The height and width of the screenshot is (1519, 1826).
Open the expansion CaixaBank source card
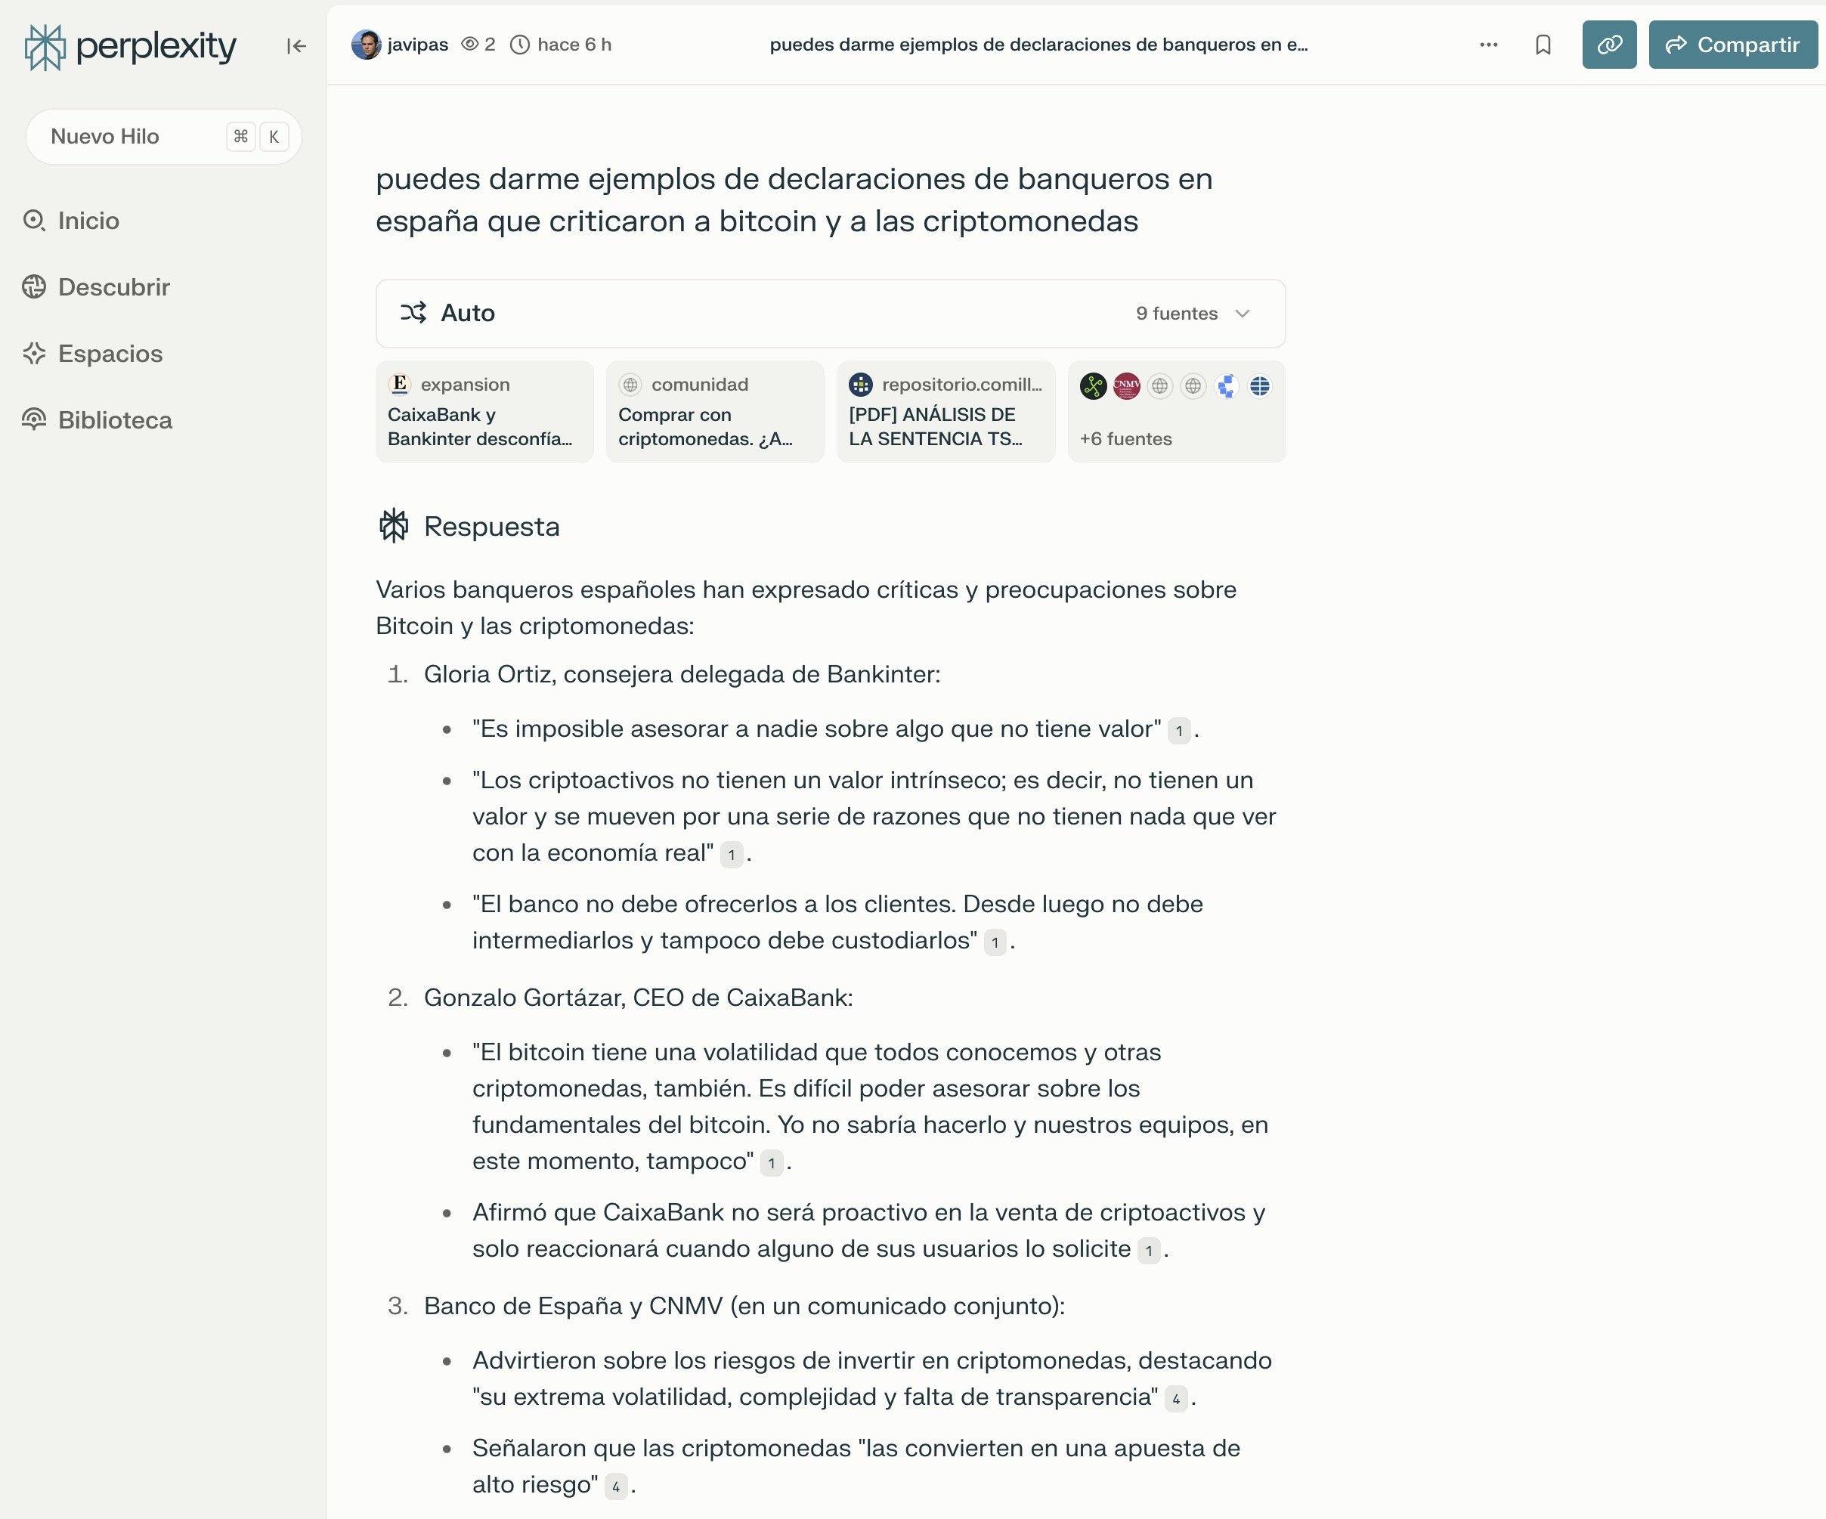[x=484, y=412]
